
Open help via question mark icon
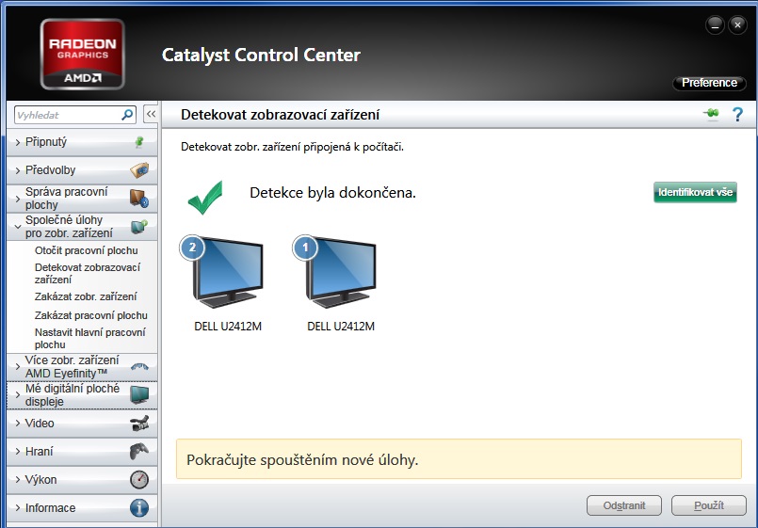coord(737,115)
